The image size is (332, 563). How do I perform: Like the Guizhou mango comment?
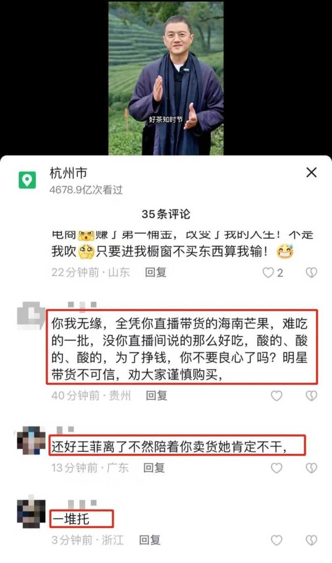276,396
